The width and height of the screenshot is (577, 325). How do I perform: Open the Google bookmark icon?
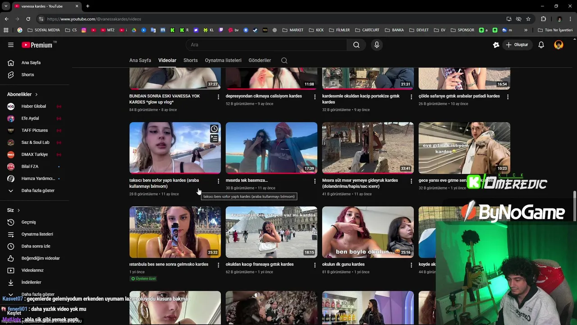(x=20, y=30)
